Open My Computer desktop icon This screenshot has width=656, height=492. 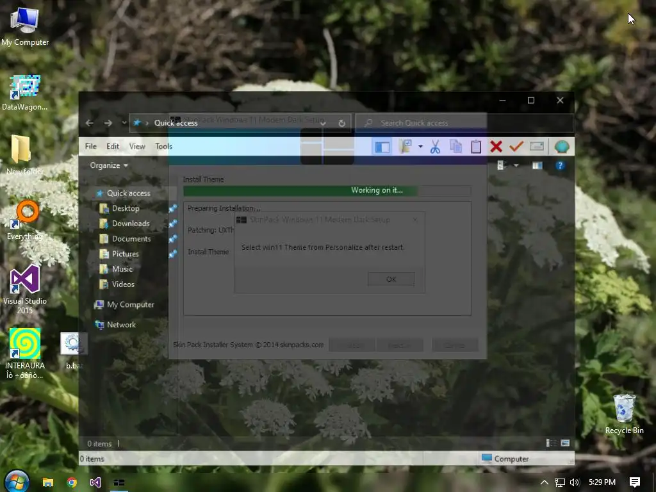25,26
